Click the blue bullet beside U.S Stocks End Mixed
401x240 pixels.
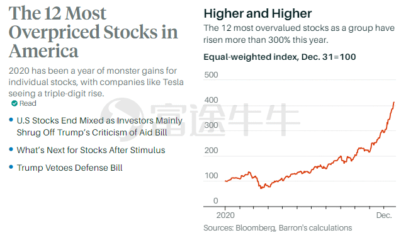click(11, 120)
